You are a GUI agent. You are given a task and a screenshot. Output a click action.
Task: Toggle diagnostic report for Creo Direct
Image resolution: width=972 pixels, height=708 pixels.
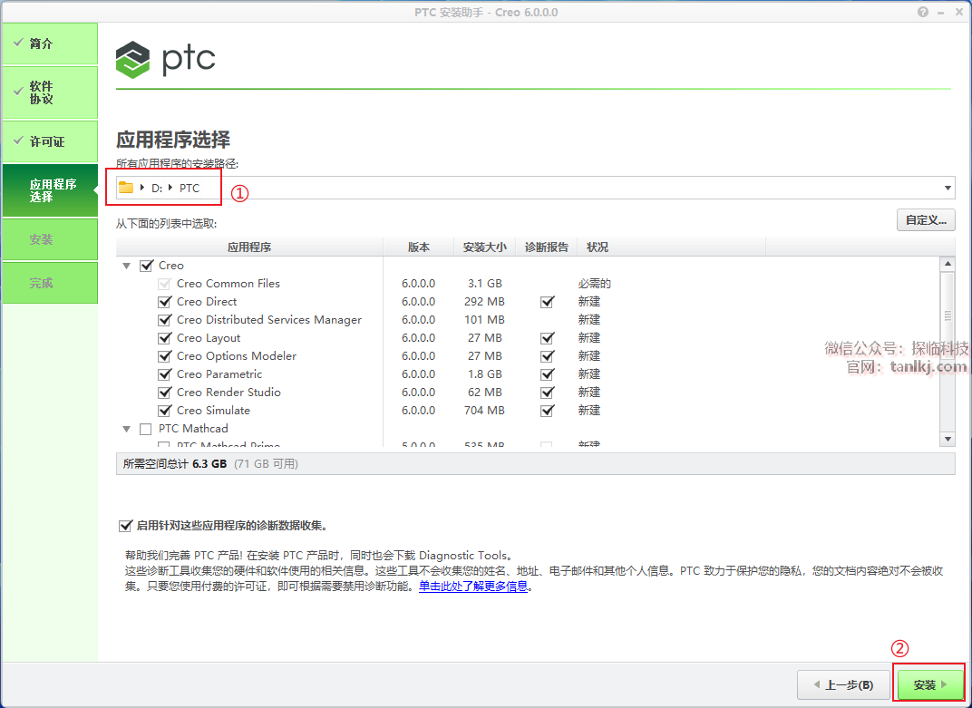[x=547, y=302]
